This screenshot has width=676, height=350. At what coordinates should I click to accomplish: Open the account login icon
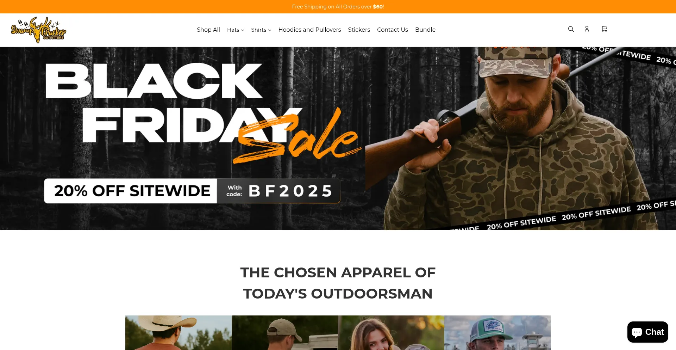pos(587,29)
